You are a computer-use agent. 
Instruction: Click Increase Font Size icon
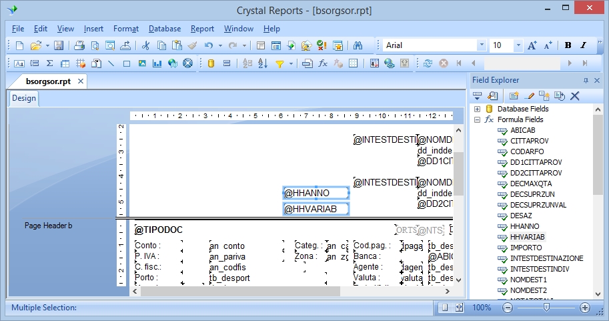[x=532, y=45]
